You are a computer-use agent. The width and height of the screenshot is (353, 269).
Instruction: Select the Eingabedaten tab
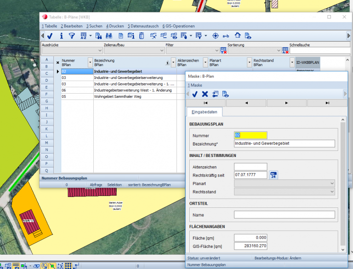[x=205, y=112]
